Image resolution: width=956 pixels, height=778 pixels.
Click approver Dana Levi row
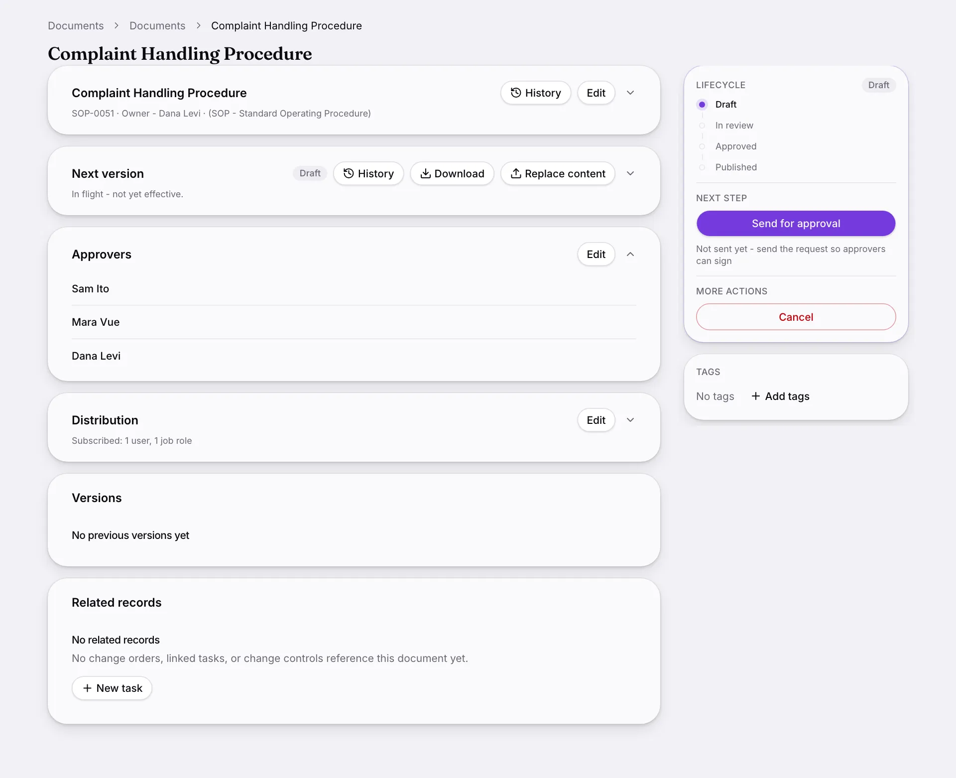[x=354, y=356]
